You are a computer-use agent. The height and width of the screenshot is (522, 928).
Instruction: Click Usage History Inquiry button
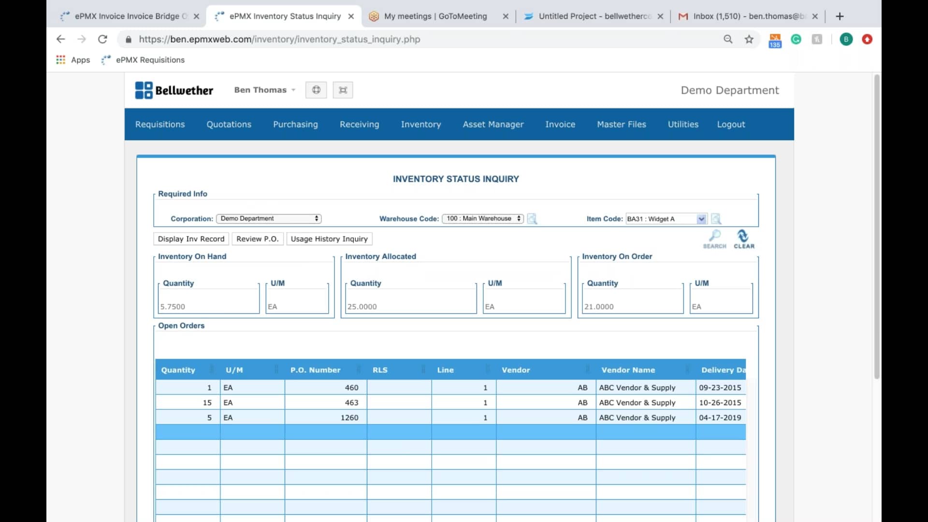[329, 239]
